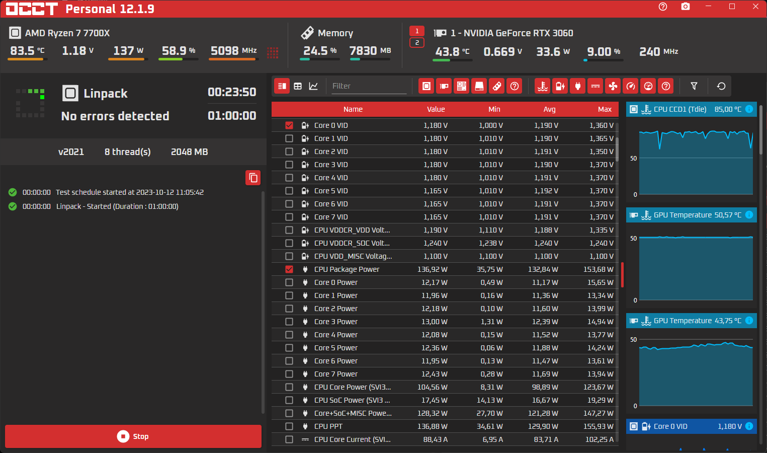Open info for GPU Temperature 50,57 °C graph

(x=749, y=215)
